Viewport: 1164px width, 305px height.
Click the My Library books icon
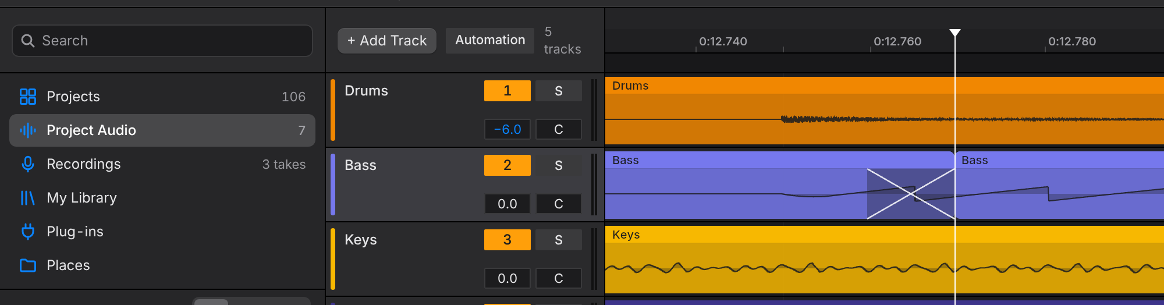pos(27,198)
